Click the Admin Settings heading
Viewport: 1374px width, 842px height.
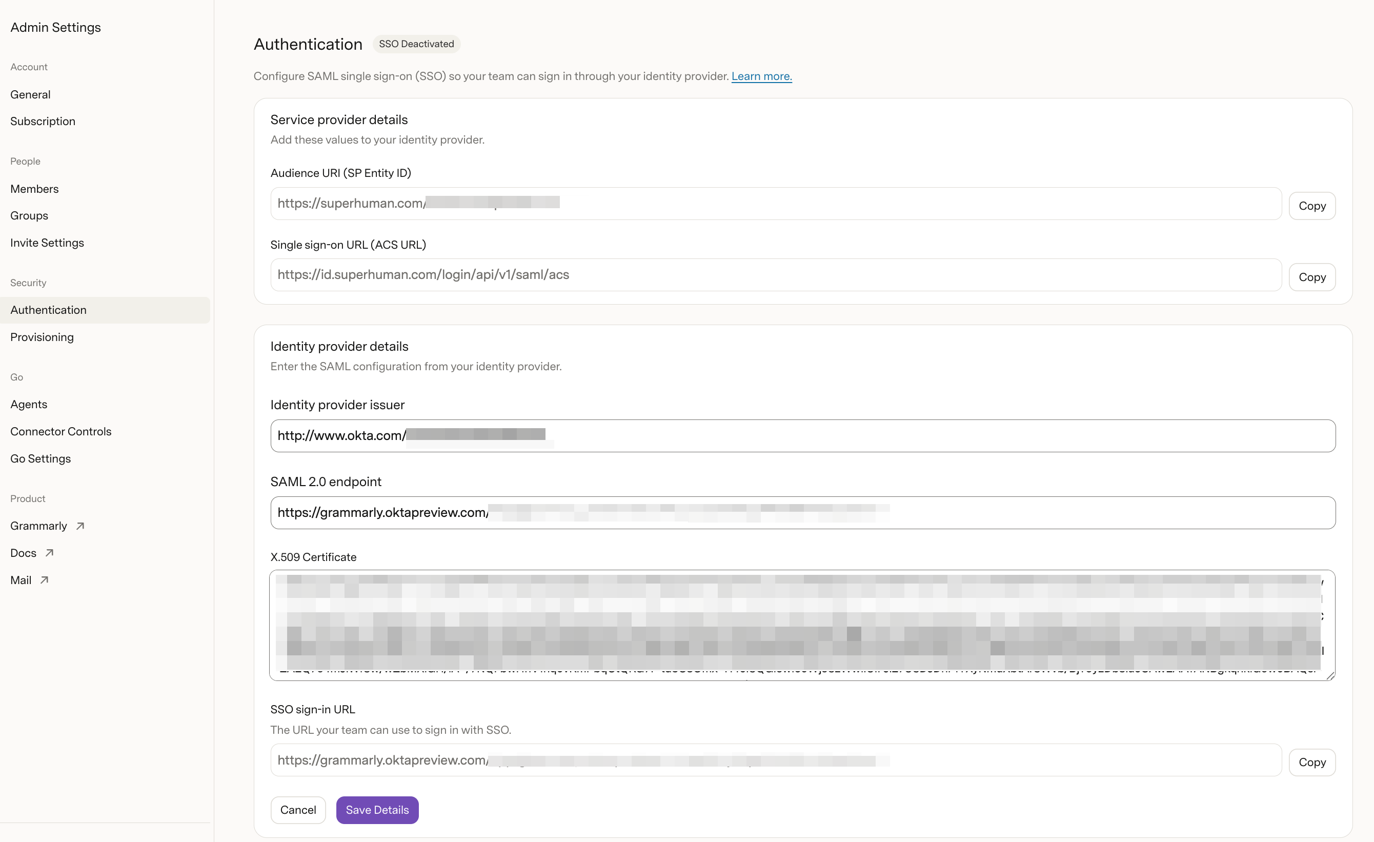pos(55,27)
